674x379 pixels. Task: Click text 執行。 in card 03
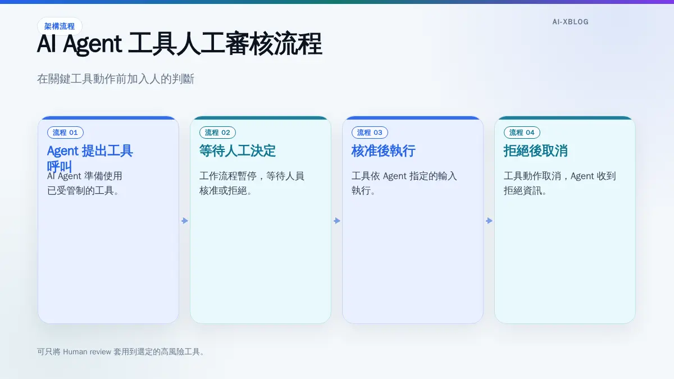[x=365, y=190]
